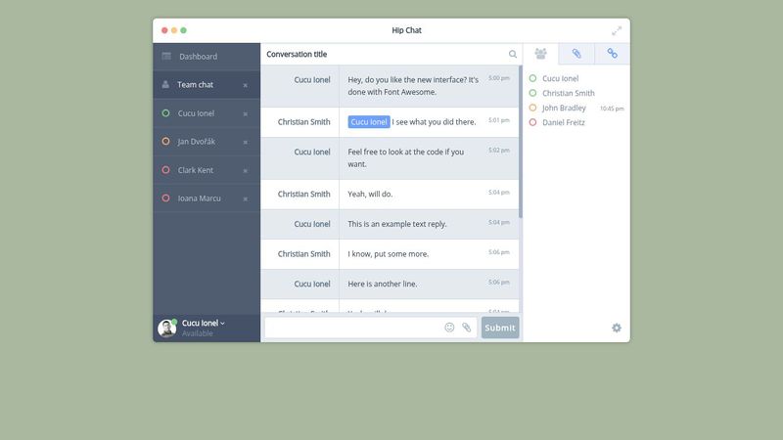This screenshot has width=783, height=440.
Task: Switch to the links chain tab
Action: tap(613, 54)
